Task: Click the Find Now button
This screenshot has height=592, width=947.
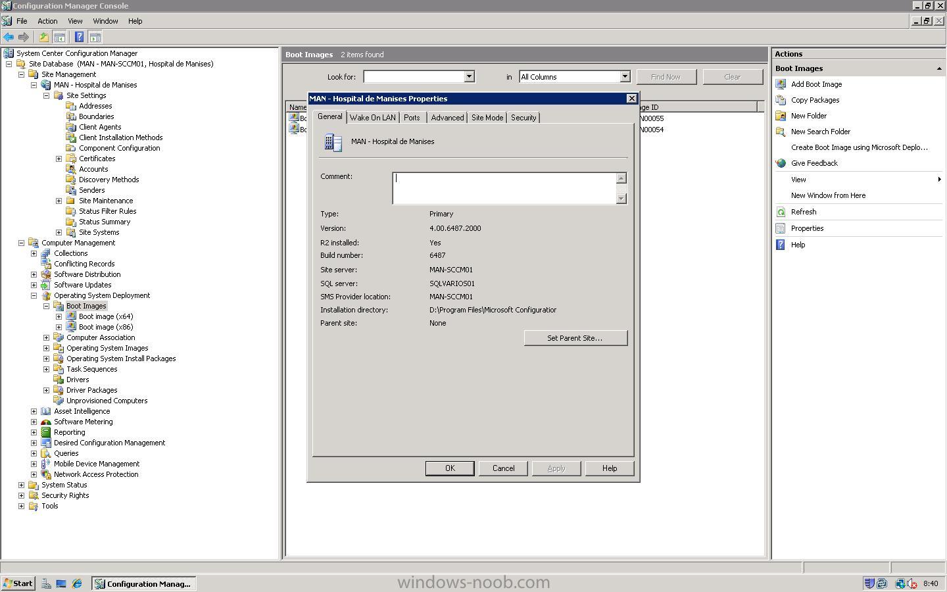Action: (666, 77)
